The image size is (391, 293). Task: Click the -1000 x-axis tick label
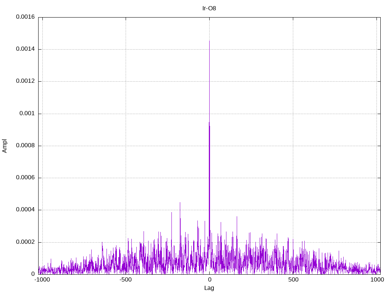(x=42, y=280)
